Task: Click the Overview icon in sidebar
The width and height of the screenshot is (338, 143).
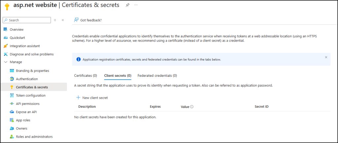Action: (5, 29)
